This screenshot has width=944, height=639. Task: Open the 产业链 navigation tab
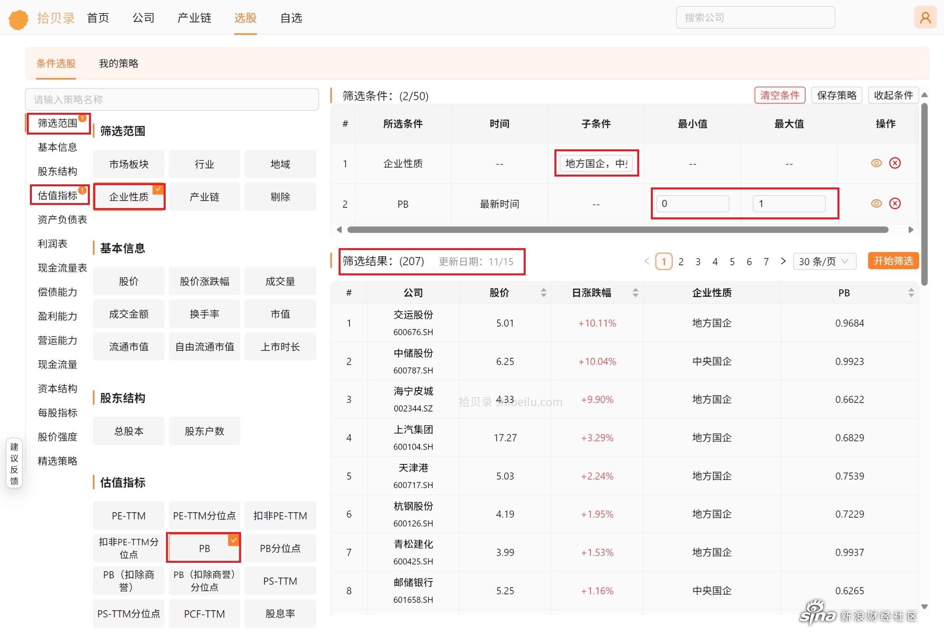point(194,18)
